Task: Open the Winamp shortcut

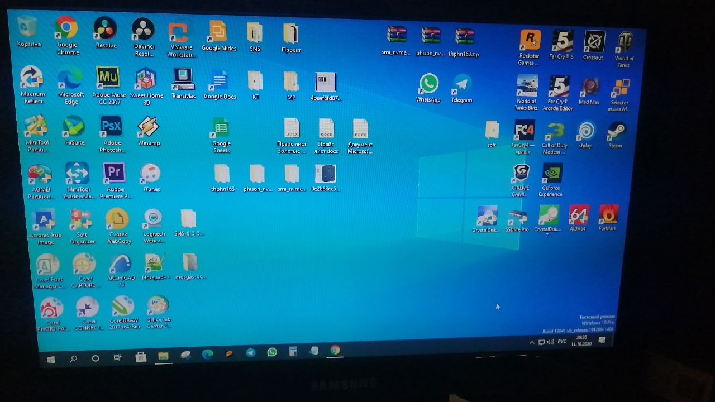Action: [x=149, y=131]
